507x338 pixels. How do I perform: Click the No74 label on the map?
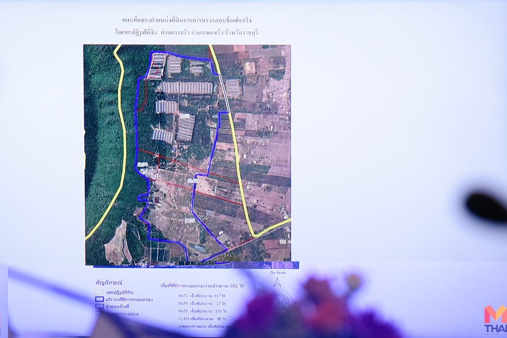(x=143, y=164)
